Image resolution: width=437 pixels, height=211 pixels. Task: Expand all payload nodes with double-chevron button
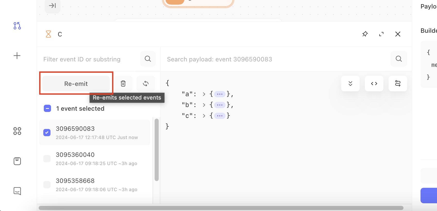(350, 84)
